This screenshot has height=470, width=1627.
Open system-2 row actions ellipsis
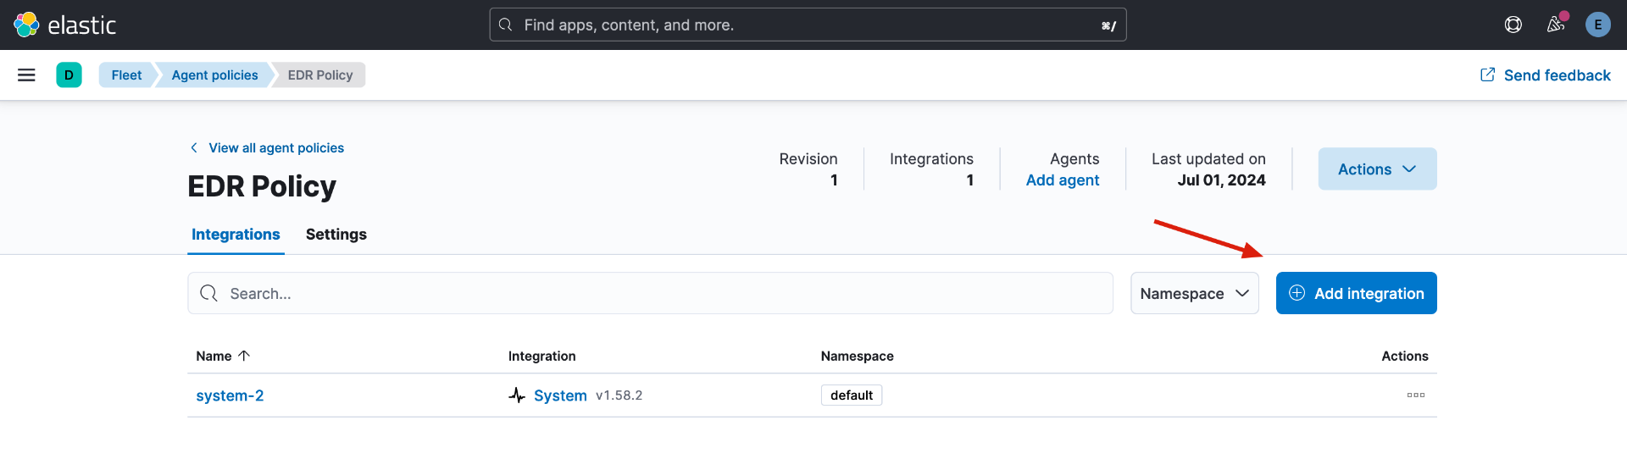point(1415,395)
